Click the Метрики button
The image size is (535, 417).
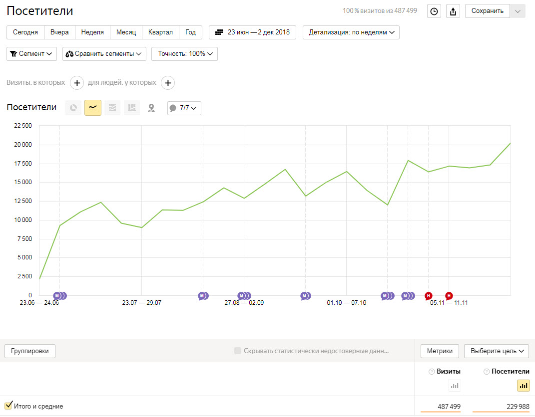click(x=440, y=351)
